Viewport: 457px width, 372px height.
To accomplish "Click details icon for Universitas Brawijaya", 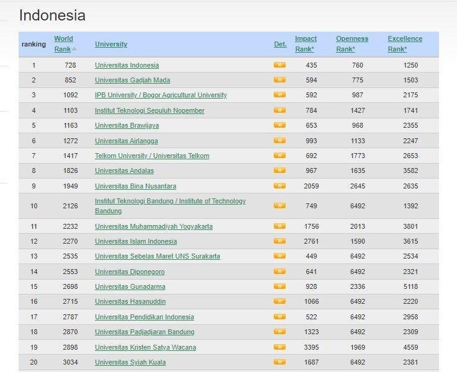I will point(279,125).
